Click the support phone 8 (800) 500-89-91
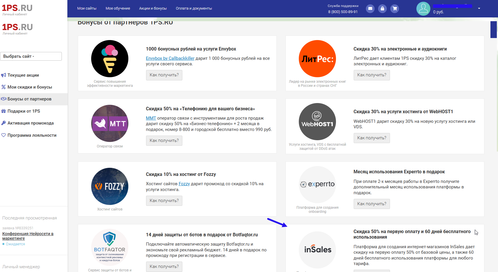 coord(343,12)
